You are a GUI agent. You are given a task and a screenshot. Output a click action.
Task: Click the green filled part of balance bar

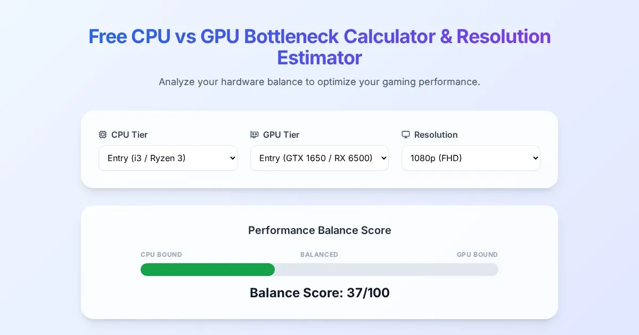click(208, 270)
